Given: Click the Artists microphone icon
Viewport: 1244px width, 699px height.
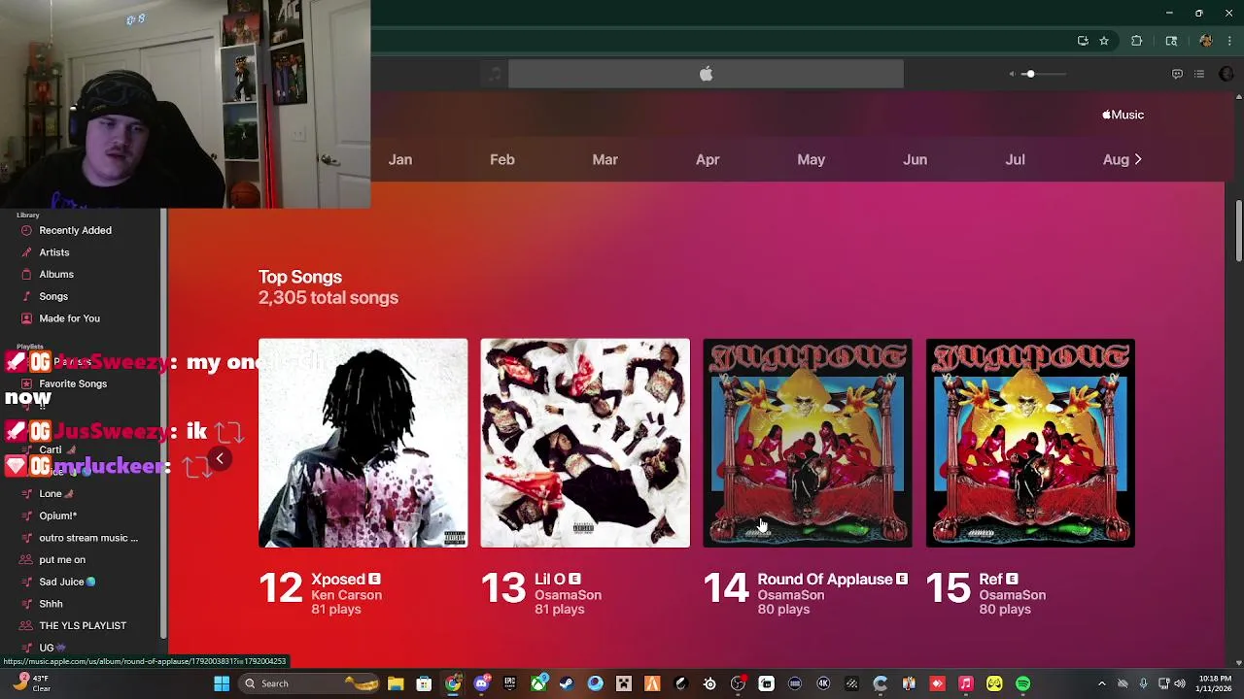Looking at the screenshot, I should click(x=26, y=252).
